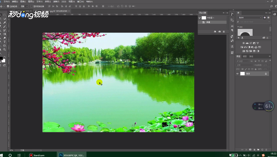Open the Edit menu
The width and height of the screenshot is (277, 157).
pos(15,2)
